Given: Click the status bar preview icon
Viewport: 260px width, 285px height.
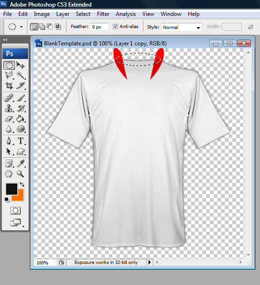Looking at the screenshot, I should point(61,263).
